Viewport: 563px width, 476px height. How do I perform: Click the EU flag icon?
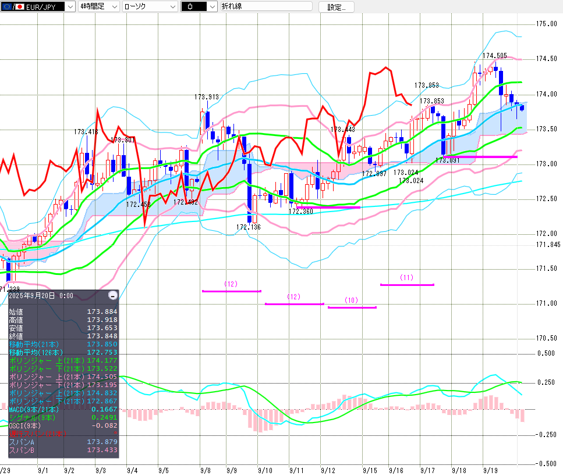click(x=6, y=6)
